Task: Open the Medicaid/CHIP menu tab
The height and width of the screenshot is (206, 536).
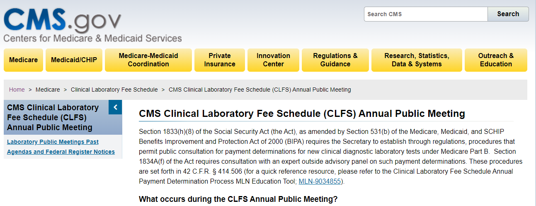Action: click(74, 60)
